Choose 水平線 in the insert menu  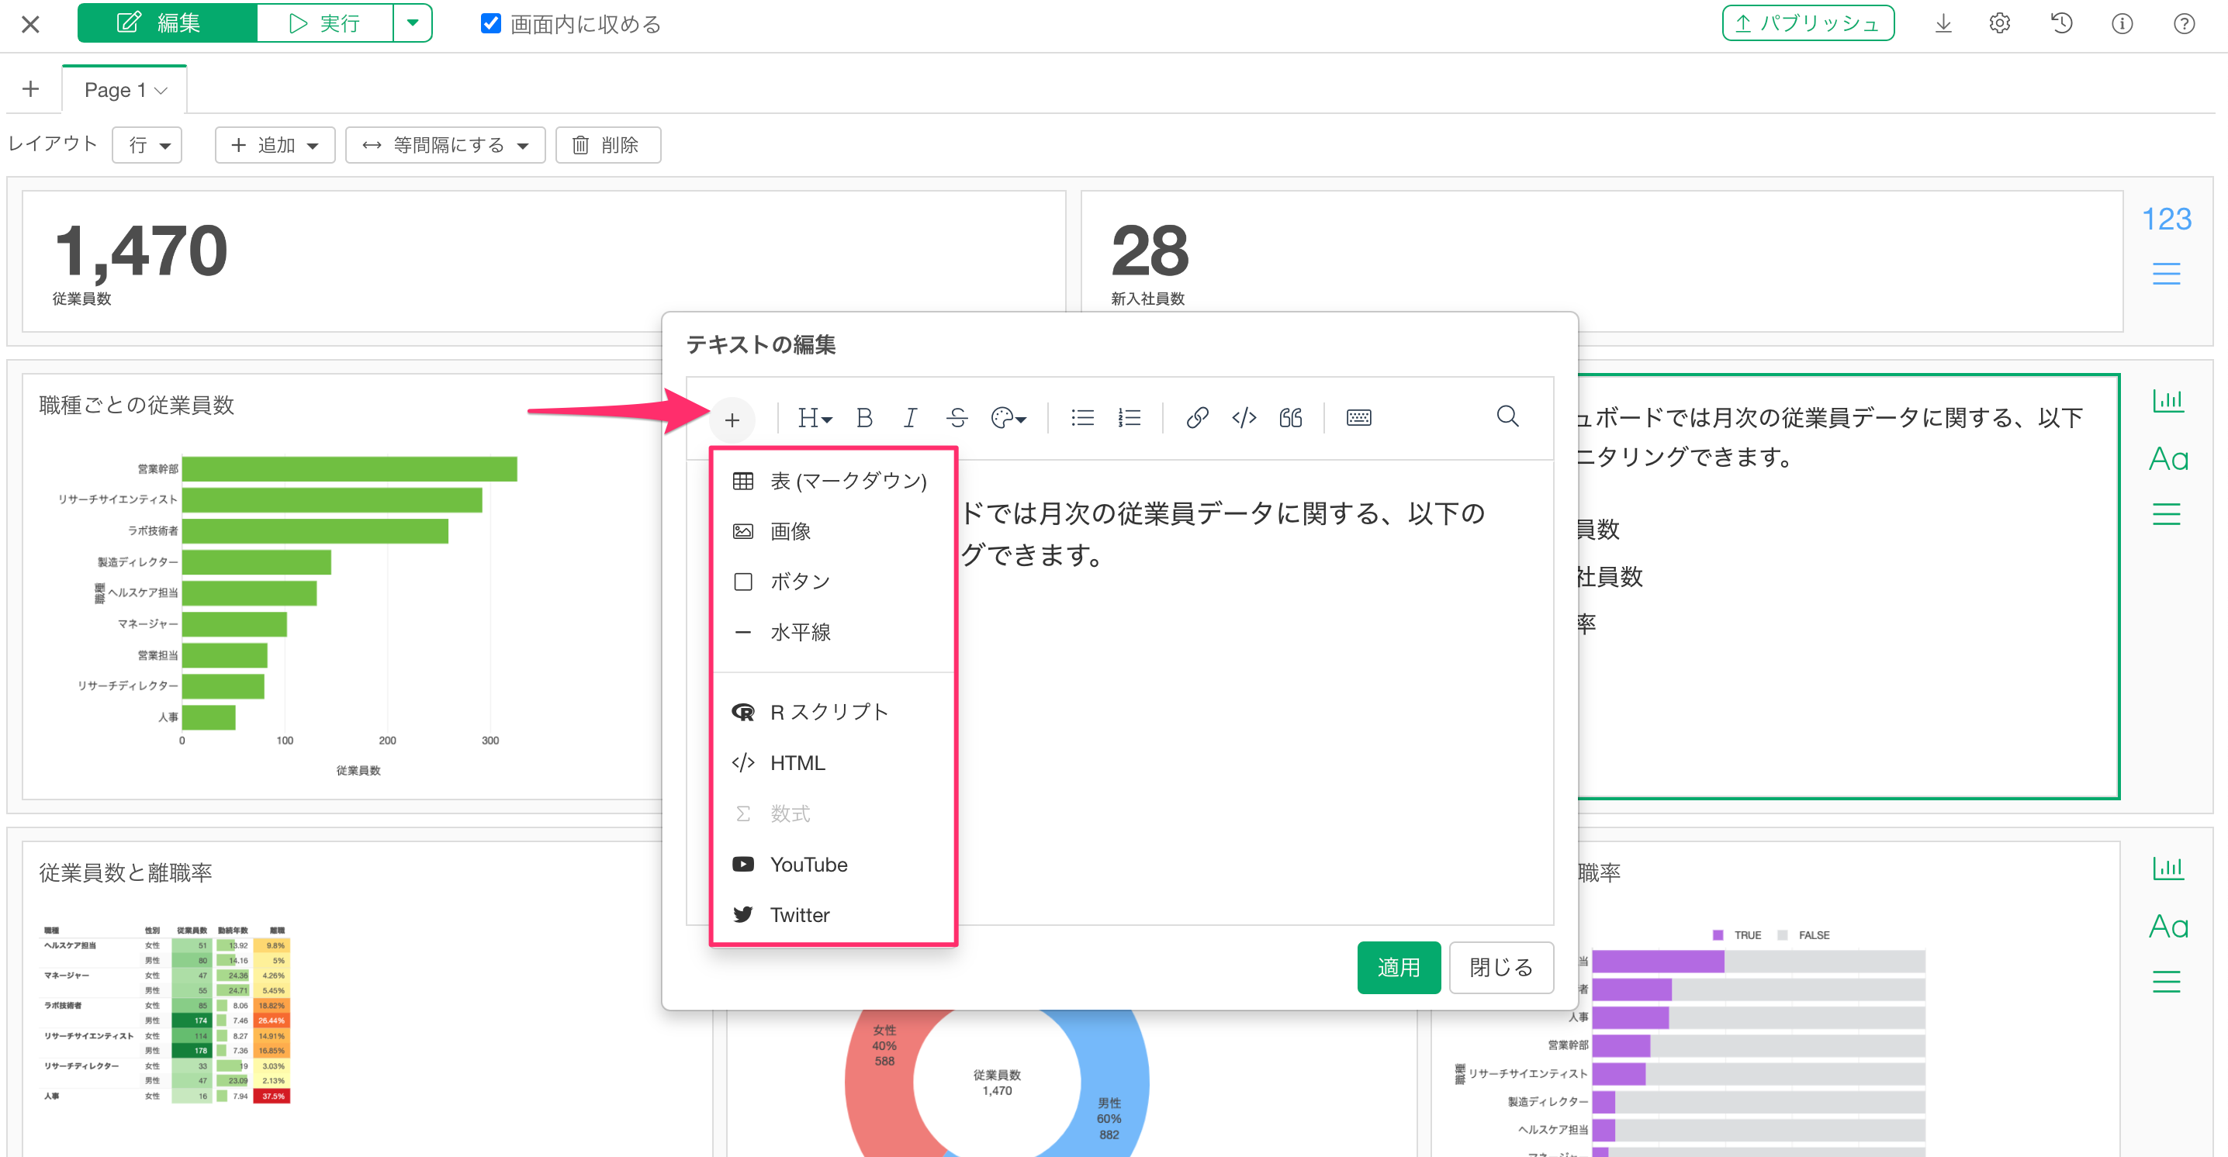click(x=832, y=632)
